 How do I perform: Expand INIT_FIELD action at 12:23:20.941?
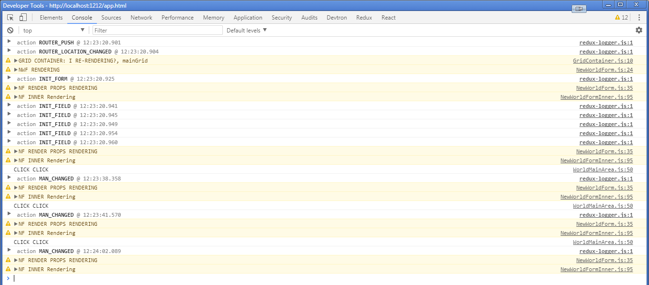(x=9, y=106)
